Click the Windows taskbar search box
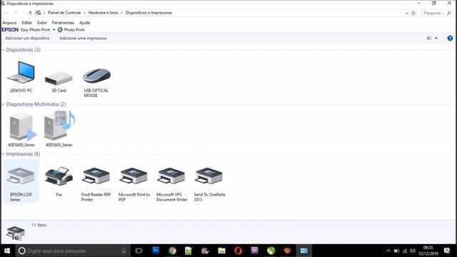 click(x=73, y=251)
